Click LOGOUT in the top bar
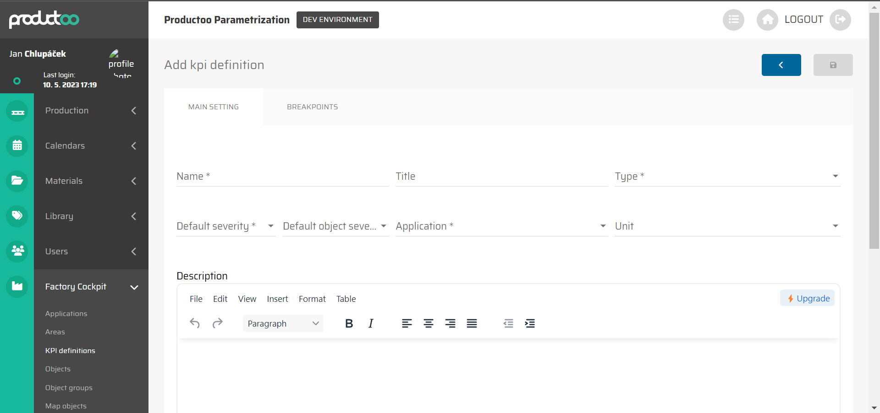 click(x=804, y=19)
